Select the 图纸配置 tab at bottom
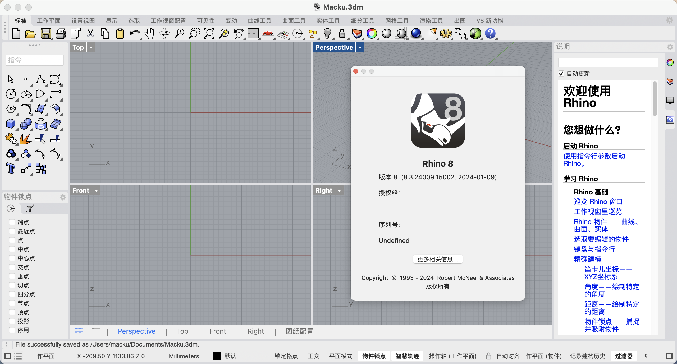This screenshot has width=677, height=364. pos(299,331)
